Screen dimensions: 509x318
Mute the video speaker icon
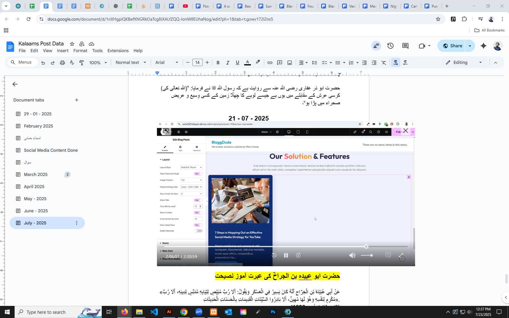[352, 255]
